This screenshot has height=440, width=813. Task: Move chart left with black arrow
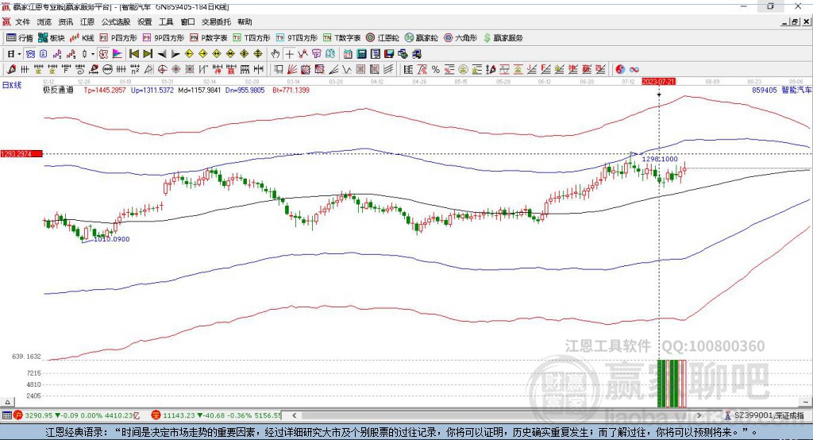tap(162, 54)
